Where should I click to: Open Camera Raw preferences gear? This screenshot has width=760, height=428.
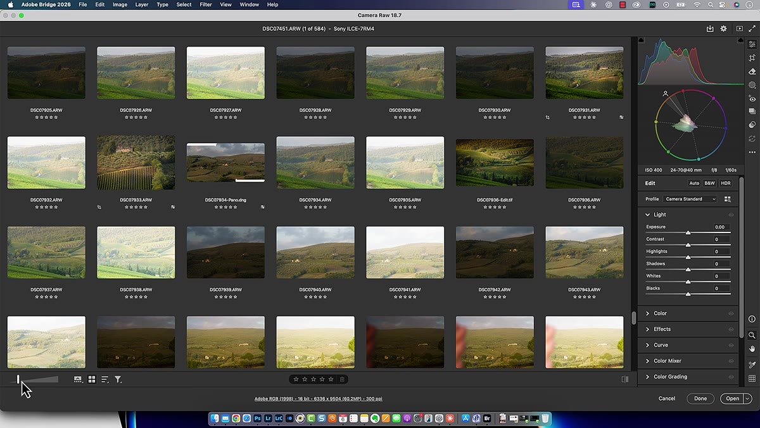point(724,29)
